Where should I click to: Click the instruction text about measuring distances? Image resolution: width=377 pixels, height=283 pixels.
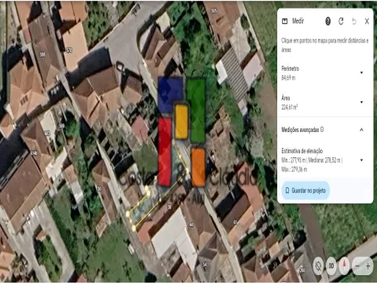click(x=325, y=45)
